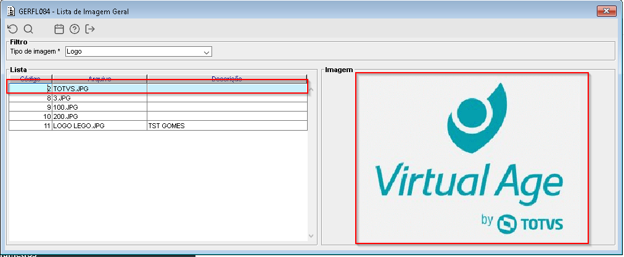Select the 100.JPG file row
624x257 pixels.
click(x=158, y=107)
